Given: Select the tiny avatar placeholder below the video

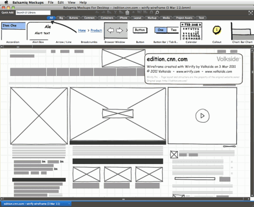Looking at the screenshot, I should 174,155.
